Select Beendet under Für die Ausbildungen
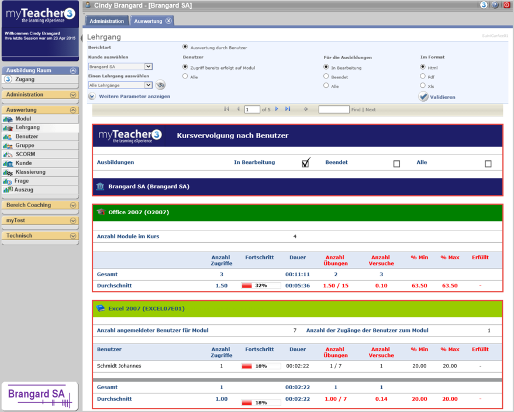This screenshot has width=514, height=412. tap(326, 76)
